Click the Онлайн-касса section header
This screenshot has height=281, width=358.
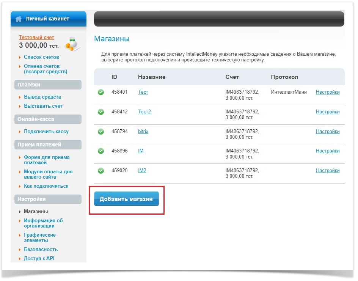(x=48, y=119)
